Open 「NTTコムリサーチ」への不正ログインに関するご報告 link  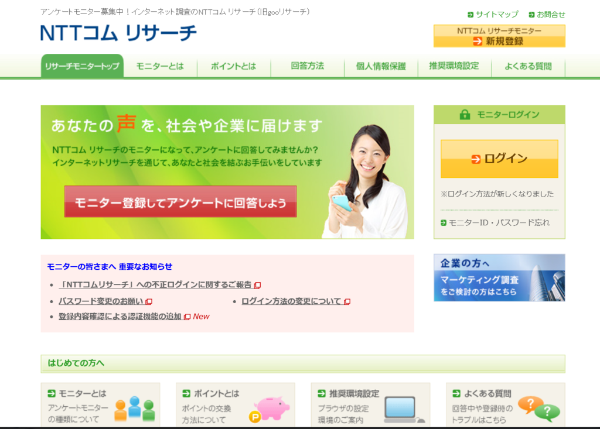(155, 285)
